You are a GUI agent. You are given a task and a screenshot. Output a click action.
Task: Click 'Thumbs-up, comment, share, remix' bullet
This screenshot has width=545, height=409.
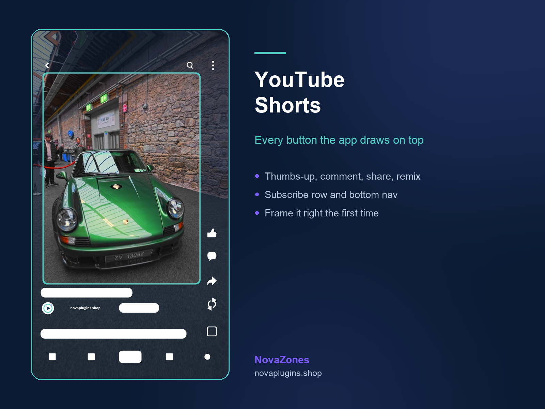pos(342,176)
